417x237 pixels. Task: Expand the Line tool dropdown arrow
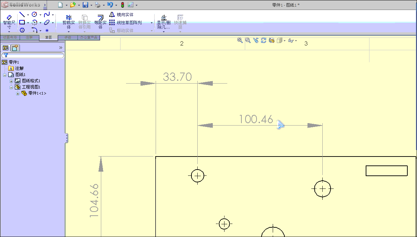[x=28, y=15]
